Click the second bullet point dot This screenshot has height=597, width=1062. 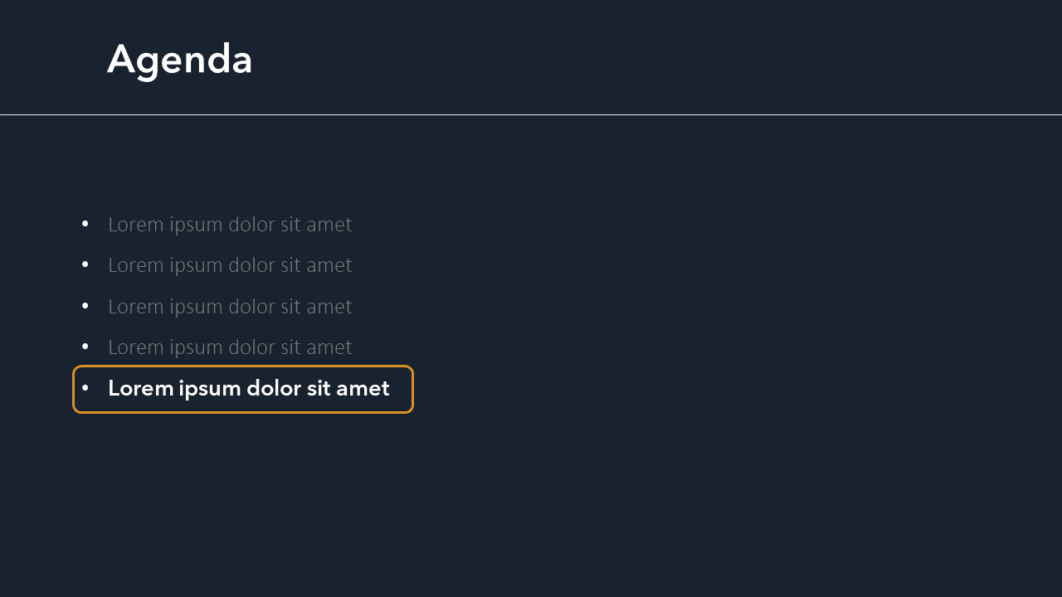pos(85,265)
